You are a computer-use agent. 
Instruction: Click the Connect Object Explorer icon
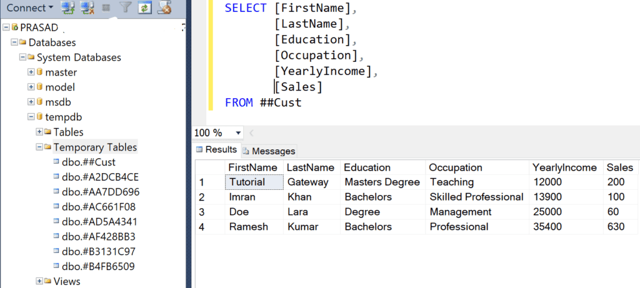pos(68,7)
